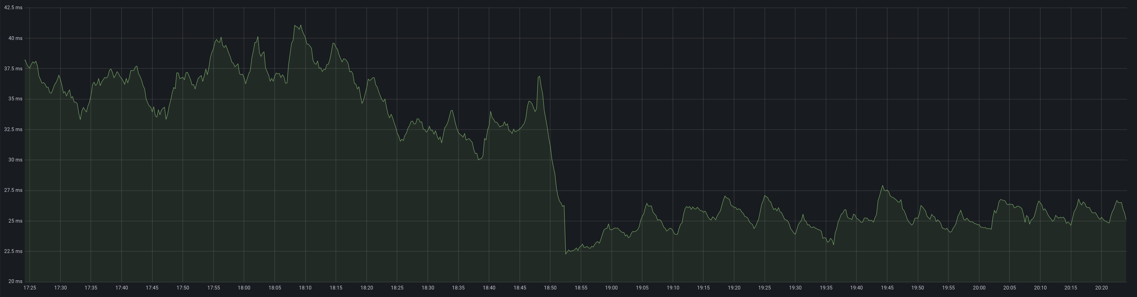Click the 17:45 time axis label
Screen dimensions: 1137x297
pyautogui.click(x=152, y=288)
